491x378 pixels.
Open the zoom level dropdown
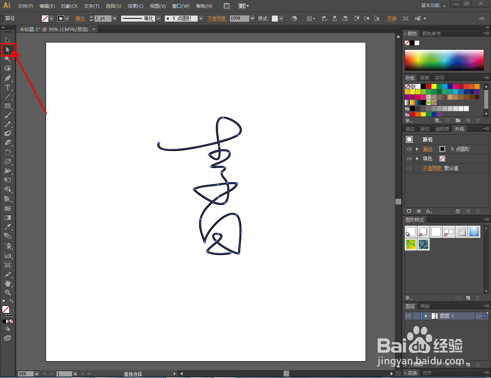(x=37, y=374)
